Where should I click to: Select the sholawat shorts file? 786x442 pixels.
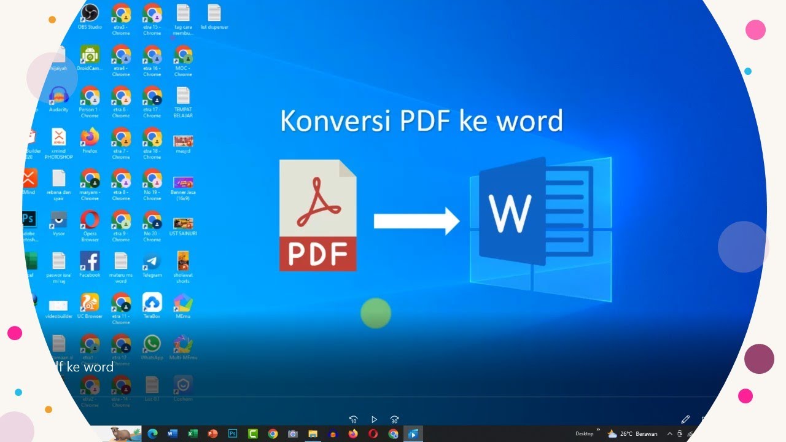(183, 267)
